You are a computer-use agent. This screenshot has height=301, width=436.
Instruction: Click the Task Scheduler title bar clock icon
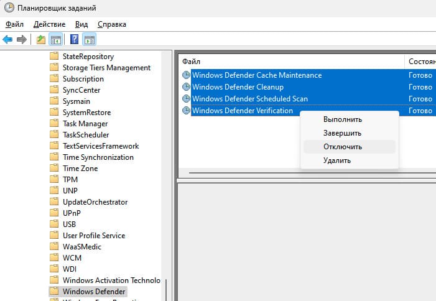[9, 8]
